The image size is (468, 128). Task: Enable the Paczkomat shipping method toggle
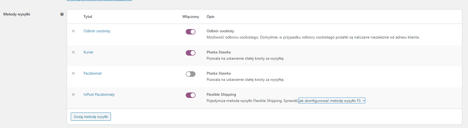[191, 74]
